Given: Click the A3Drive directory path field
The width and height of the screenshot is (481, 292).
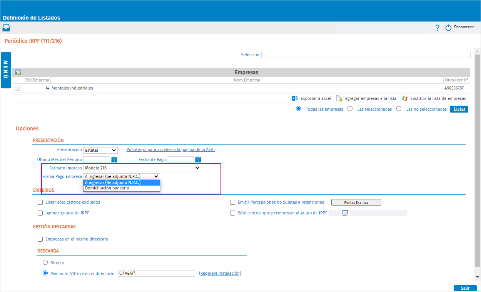Looking at the screenshot, I should point(157,273).
